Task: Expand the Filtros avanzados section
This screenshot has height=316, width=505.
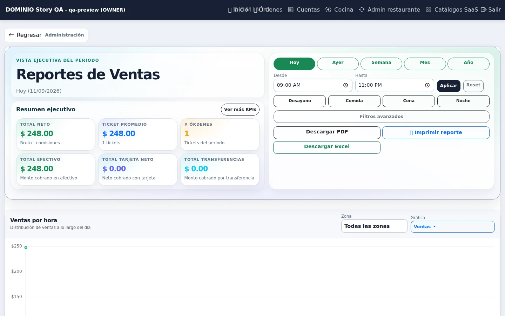Action: pyautogui.click(x=381, y=117)
